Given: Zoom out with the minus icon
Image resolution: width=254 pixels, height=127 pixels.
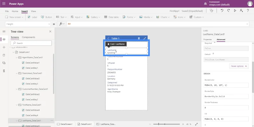Looking at the screenshot, I should [150, 124].
